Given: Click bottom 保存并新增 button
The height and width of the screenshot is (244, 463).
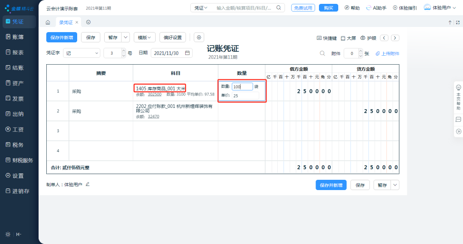Looking at the screenshot, I should click(x=331, y=185).
